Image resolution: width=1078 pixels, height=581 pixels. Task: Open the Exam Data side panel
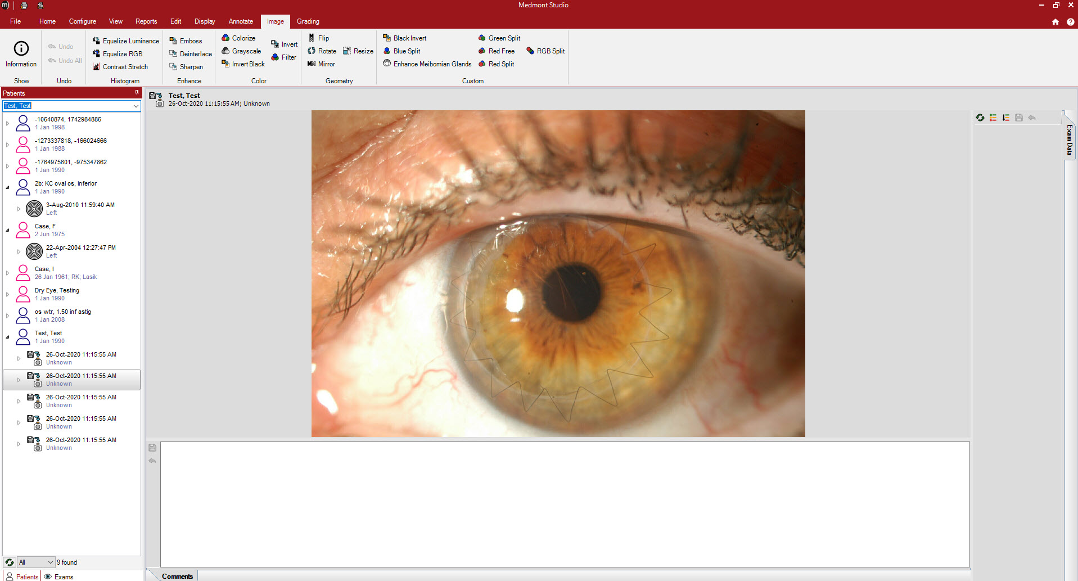1069,139
